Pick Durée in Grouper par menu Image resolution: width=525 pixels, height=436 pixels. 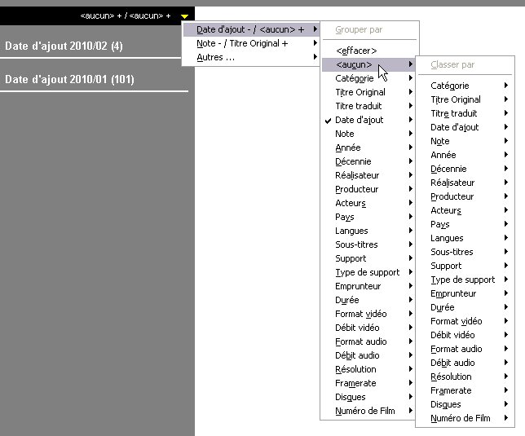click(368, 300)
